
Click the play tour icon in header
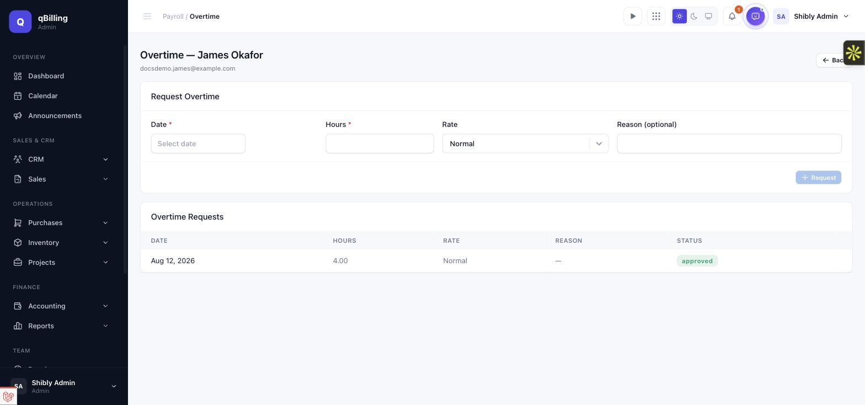633,17
